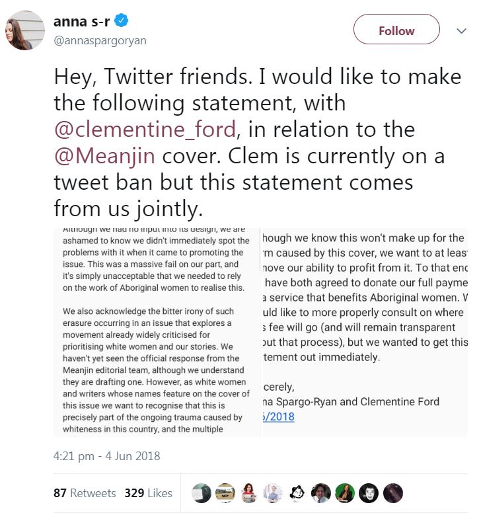This screenshot has height=517, width=479.
Task: View the 87 Retweets list
Action: point(85,493)
